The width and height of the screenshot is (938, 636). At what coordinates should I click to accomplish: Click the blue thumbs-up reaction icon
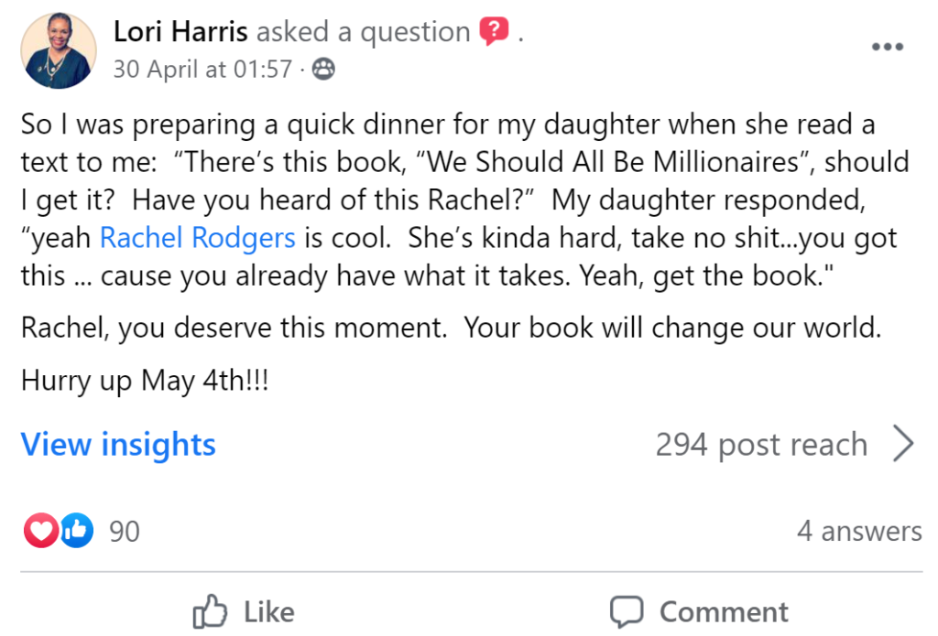[77, 530]
